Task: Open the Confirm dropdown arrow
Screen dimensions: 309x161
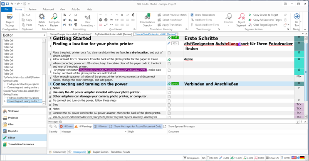Action: coord(229,25)
